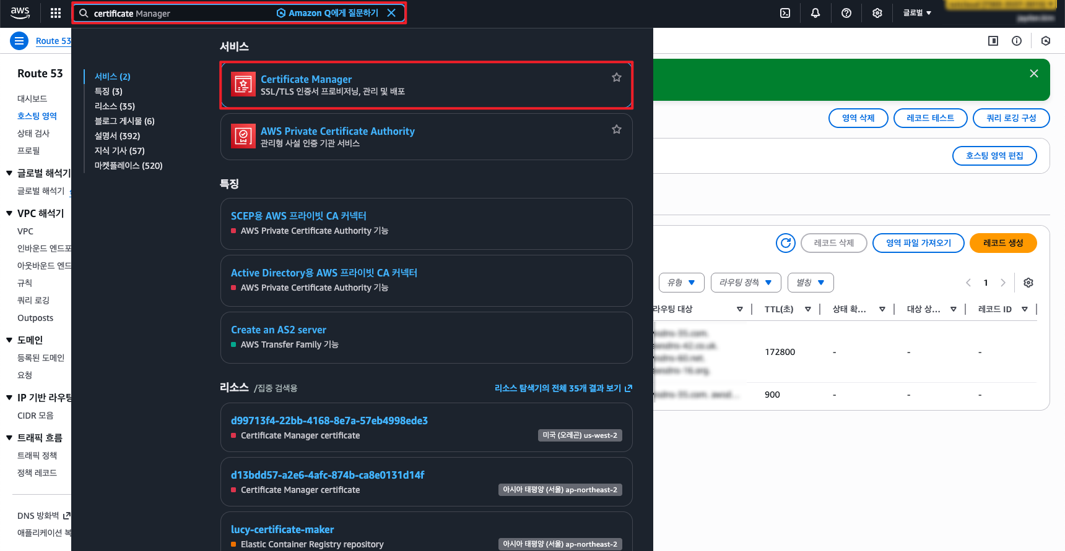Viewport: 1065px width, 551px height.
Task: View all 35 resource explorer results
Action: (x=563, y=388)
